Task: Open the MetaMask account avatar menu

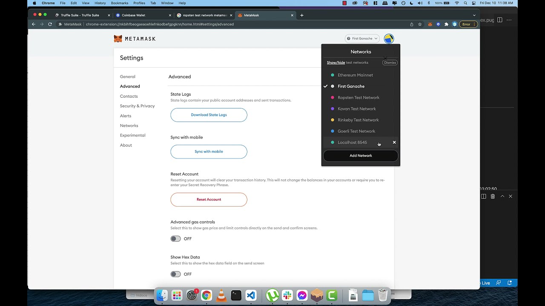Action: [x=389, y=39]
